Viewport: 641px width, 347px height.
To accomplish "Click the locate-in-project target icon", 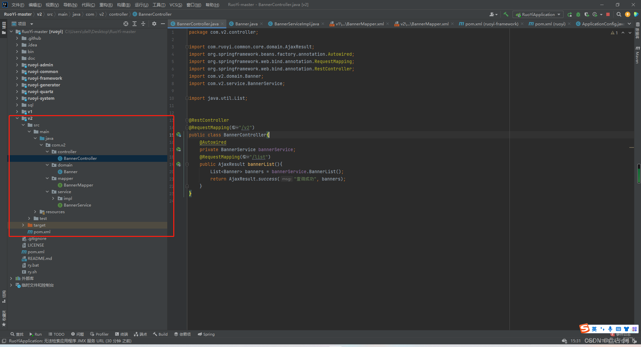I will (126, 24).
